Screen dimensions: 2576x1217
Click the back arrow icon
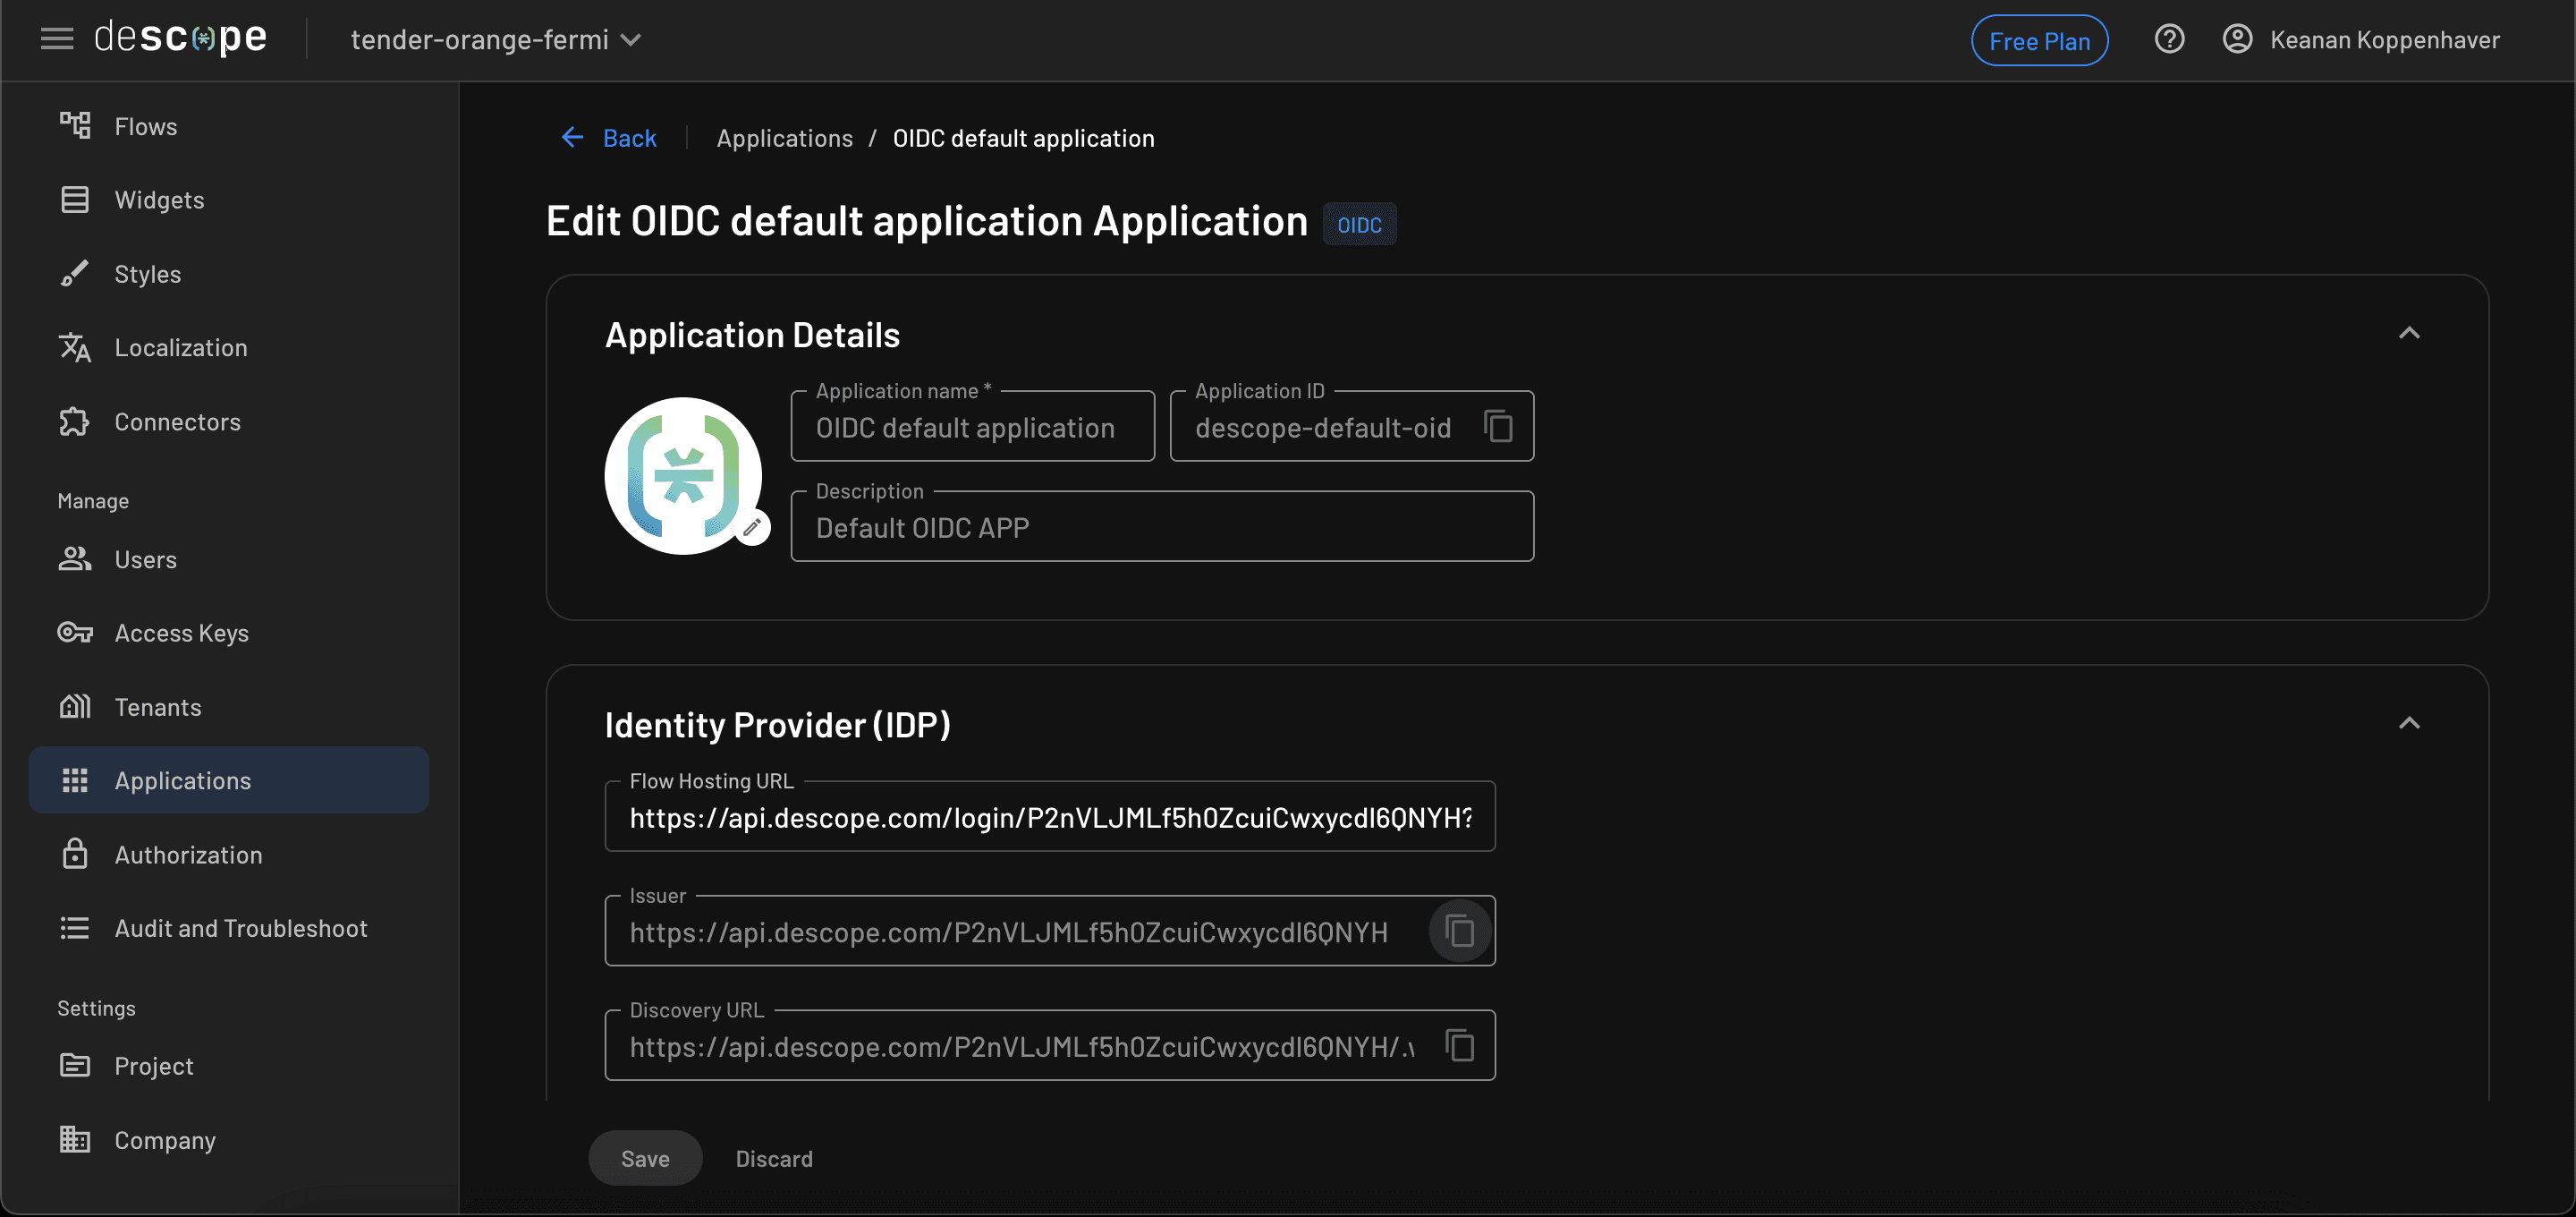tap(572, 138)
